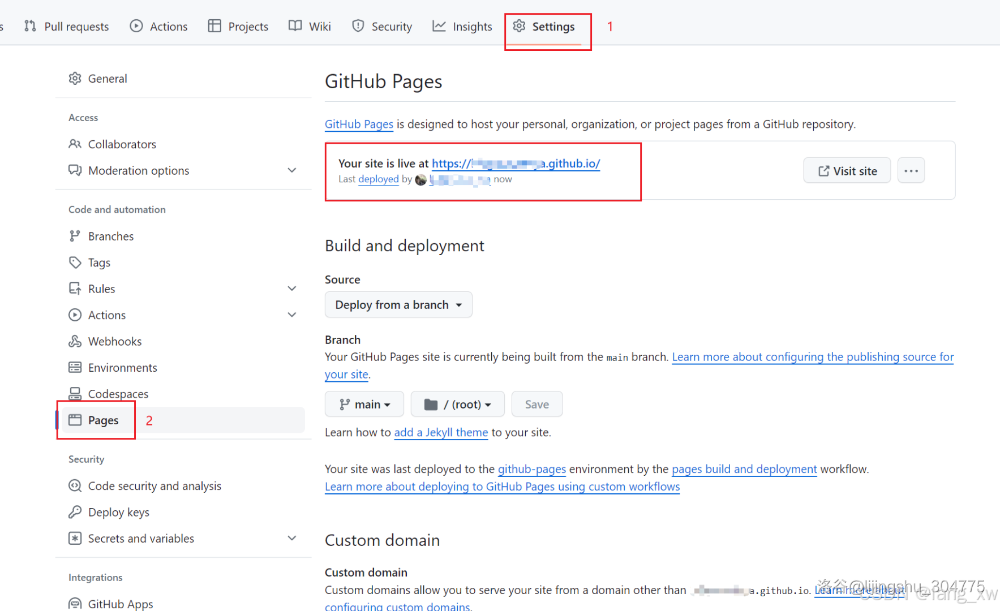Click the Settings gear icon in top nav
The width and height of the screenshot is (1000, 611).
tap(520, 26)
